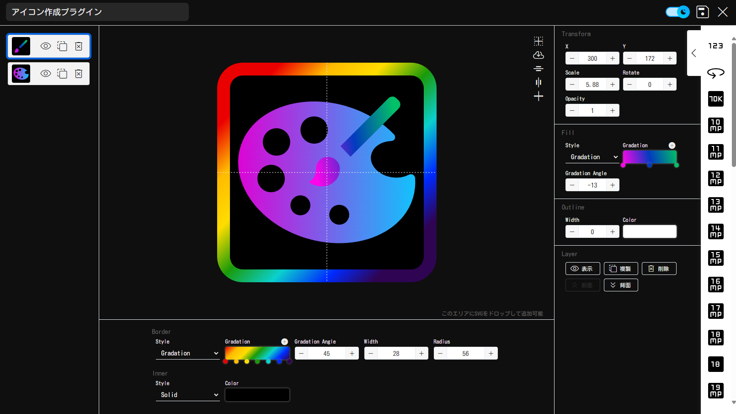Collapse the icon list side panel

694,53
